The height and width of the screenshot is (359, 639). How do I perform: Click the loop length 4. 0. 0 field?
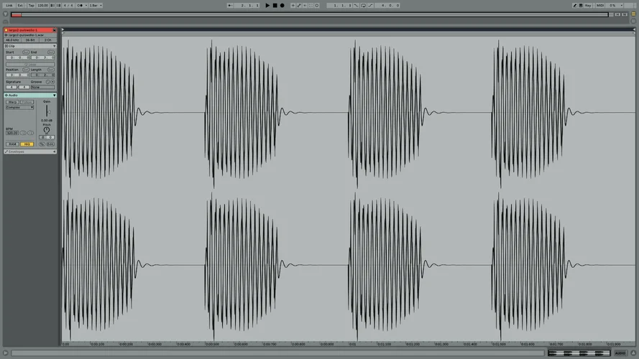pos(387,6)
